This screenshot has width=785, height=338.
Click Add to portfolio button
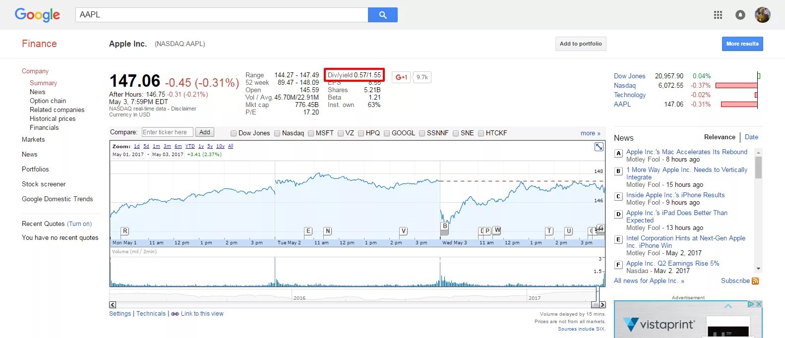coord(581,44)
